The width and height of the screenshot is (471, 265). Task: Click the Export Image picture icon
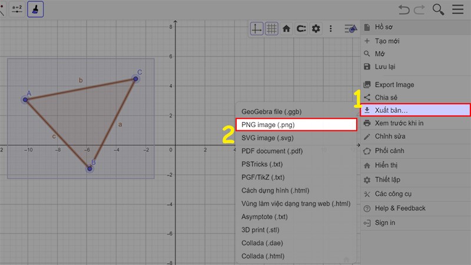(x=367, y=85)
